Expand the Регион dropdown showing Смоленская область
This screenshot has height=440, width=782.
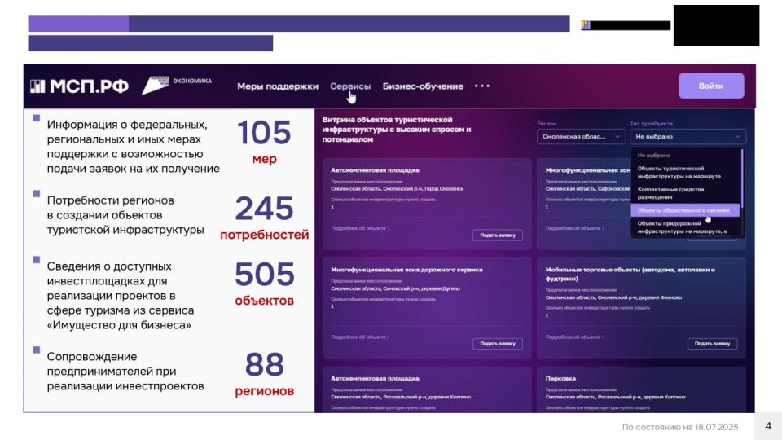(x=581, y=137)
